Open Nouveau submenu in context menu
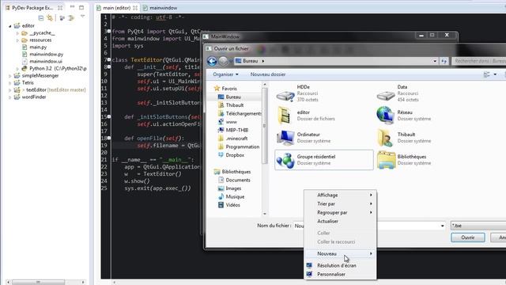The width and height of the screenshot is (506, 285). click(x=340, y=253)
